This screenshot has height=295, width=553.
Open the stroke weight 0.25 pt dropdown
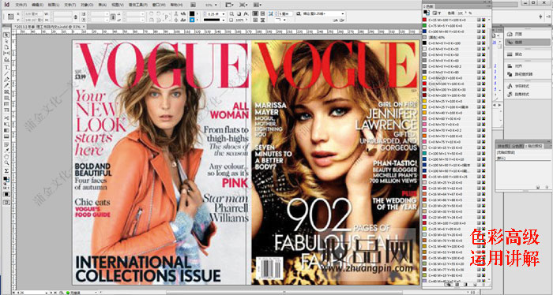(224, 13)
